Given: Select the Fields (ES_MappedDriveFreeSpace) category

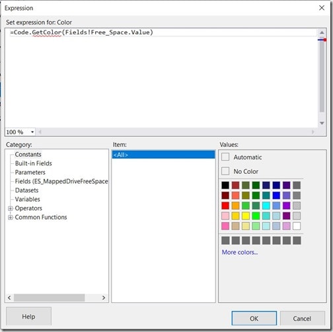Looking at the screenshot, I should pyautogui.click(x=61, y=181).
